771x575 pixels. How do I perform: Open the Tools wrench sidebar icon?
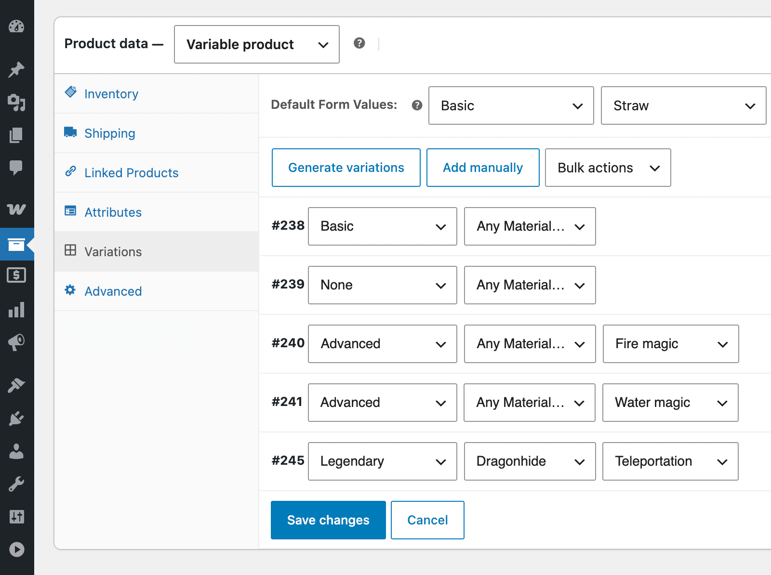pos(16,484)
